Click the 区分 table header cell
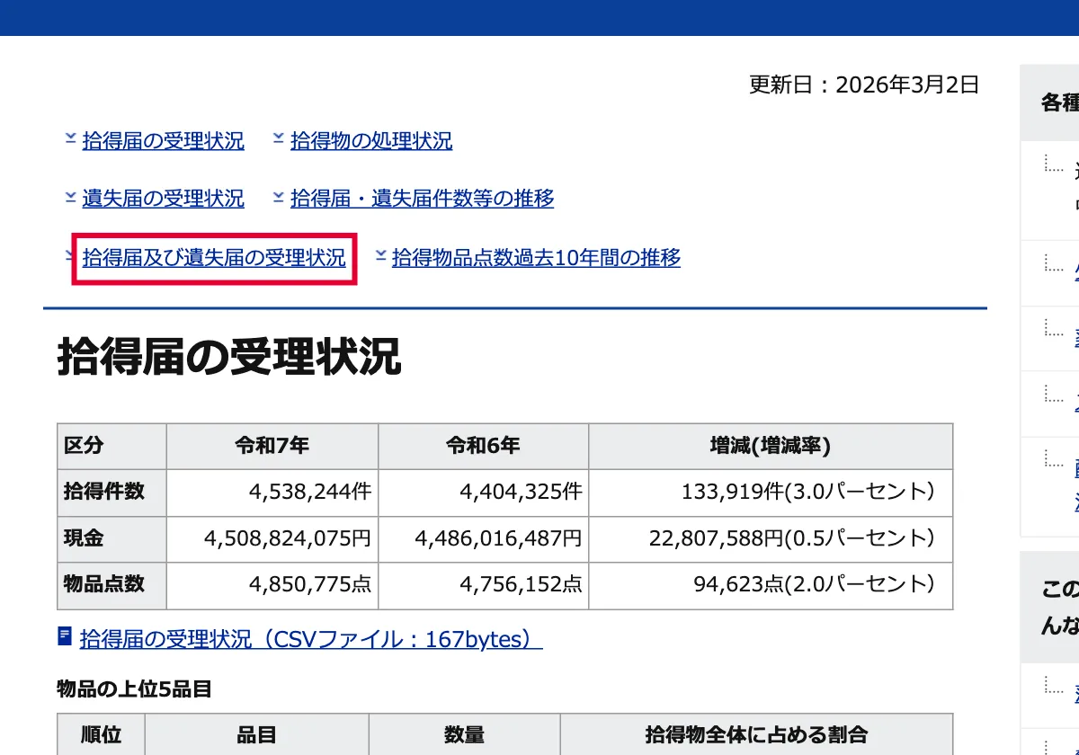 (x=111, y=446)
